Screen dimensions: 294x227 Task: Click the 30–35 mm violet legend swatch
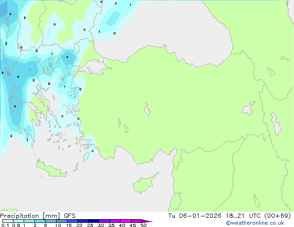(x=104, y=221)
